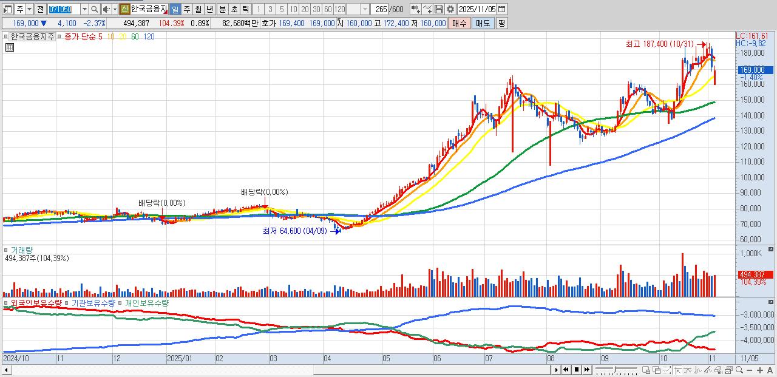Click the 매수 buy button
The height and width of the screenshot is (377, 777).
click(x=460, y=23)
